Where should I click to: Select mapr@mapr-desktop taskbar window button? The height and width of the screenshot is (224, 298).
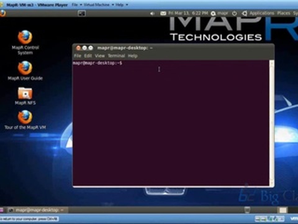pos(37,210)
